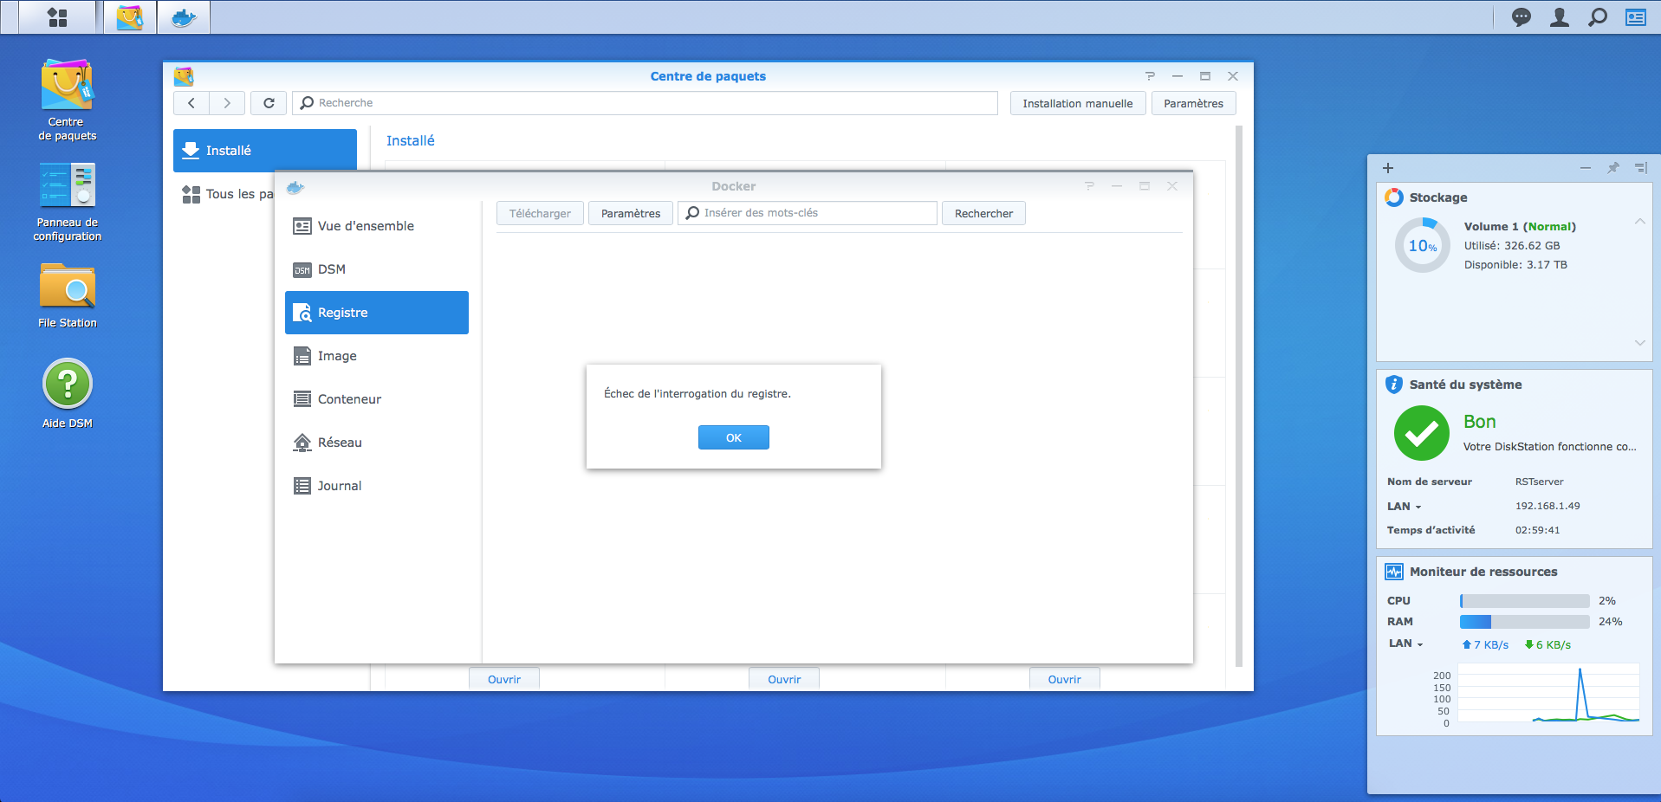Open File Station desktop icon
The image size is (1661, 802).
coord(68,295)
